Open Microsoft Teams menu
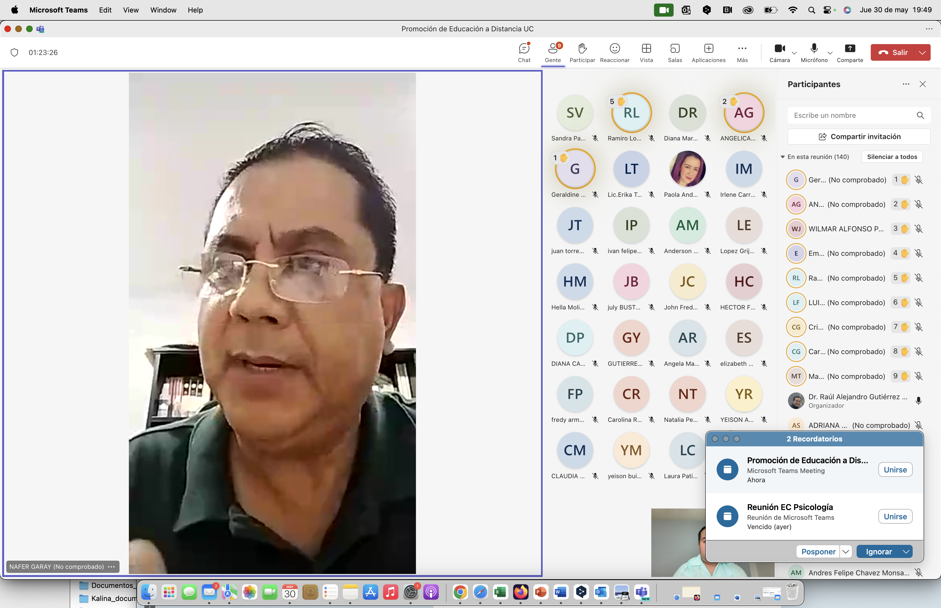Viewport: 941px width, 608px height. pyautogui.click(x=59, y=10)
